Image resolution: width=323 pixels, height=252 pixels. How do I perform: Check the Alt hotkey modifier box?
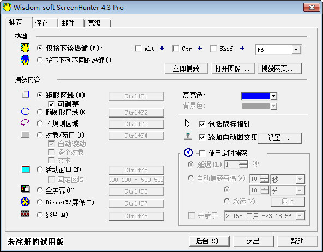138,49
